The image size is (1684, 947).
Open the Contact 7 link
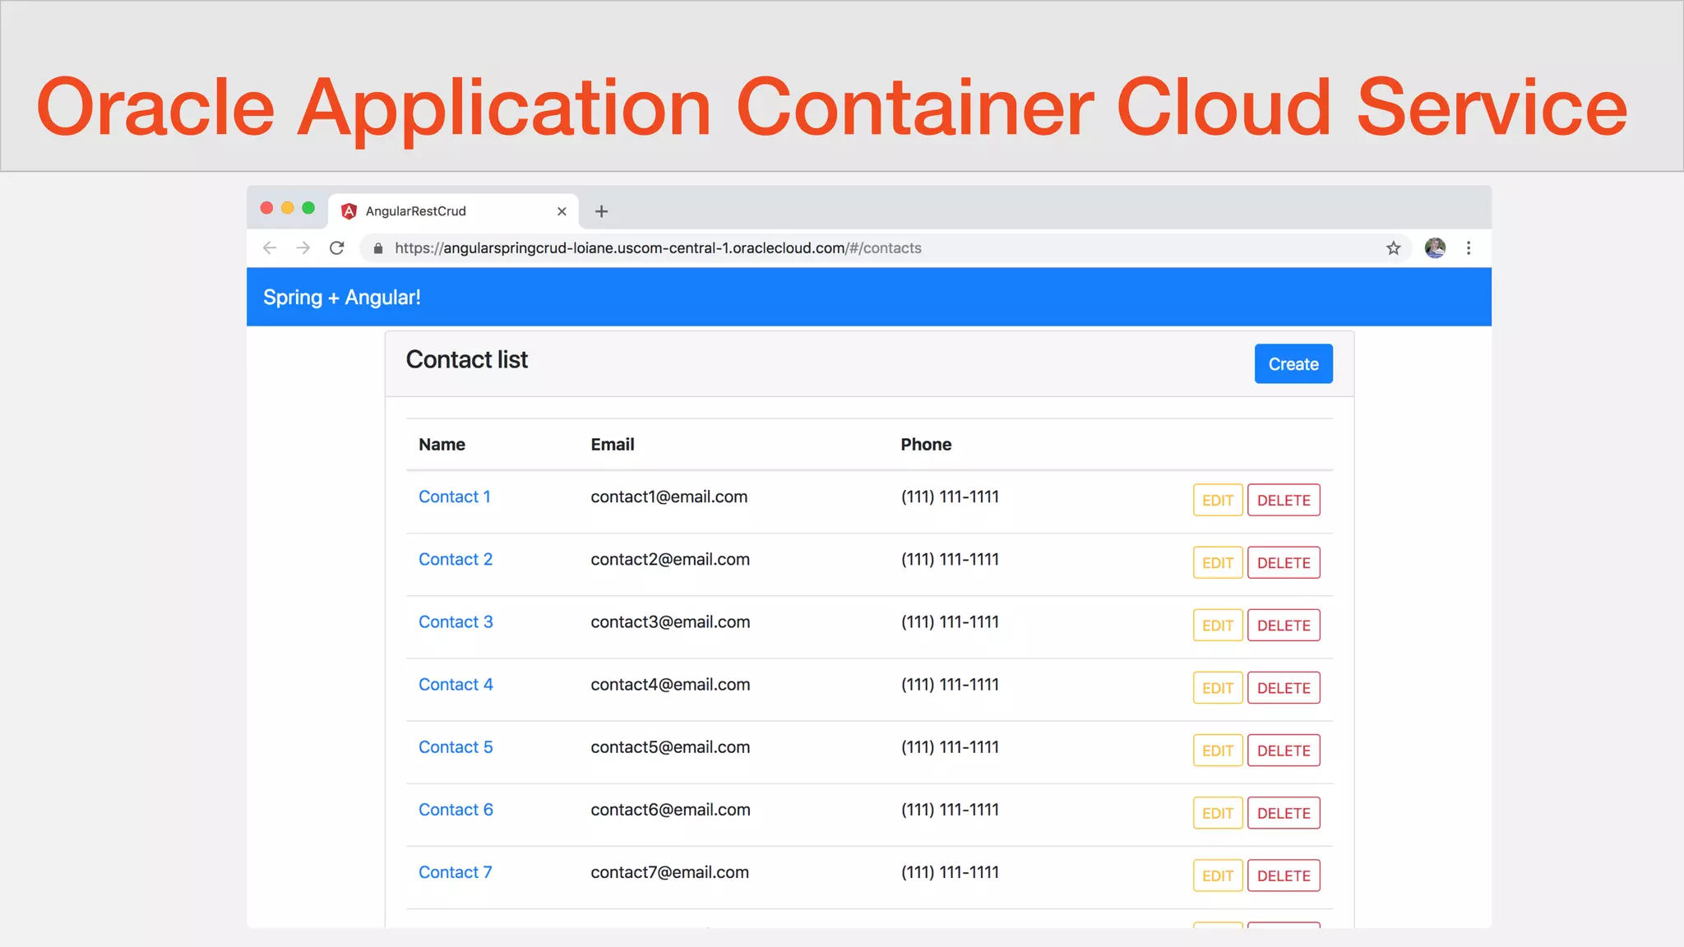tap(456, 871)
